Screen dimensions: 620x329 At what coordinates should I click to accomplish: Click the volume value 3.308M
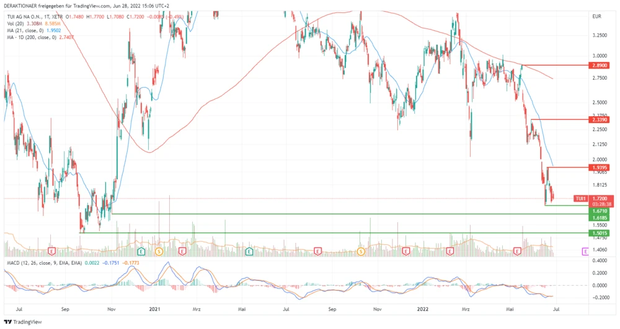tap(34, 24)
